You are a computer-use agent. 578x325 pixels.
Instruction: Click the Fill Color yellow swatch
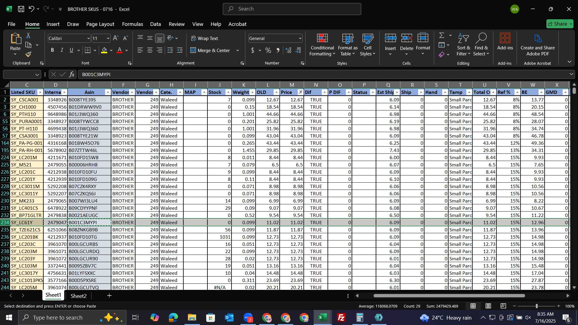point(104,50)
